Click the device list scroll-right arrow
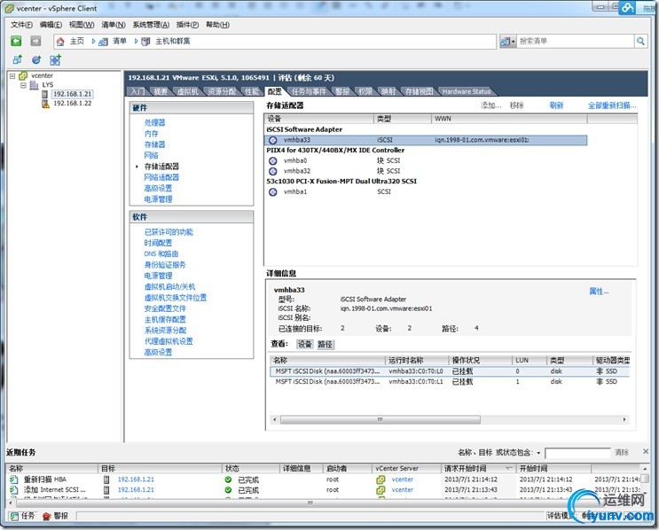Screen dimensions: 659x530 click(x=624, y=419)
